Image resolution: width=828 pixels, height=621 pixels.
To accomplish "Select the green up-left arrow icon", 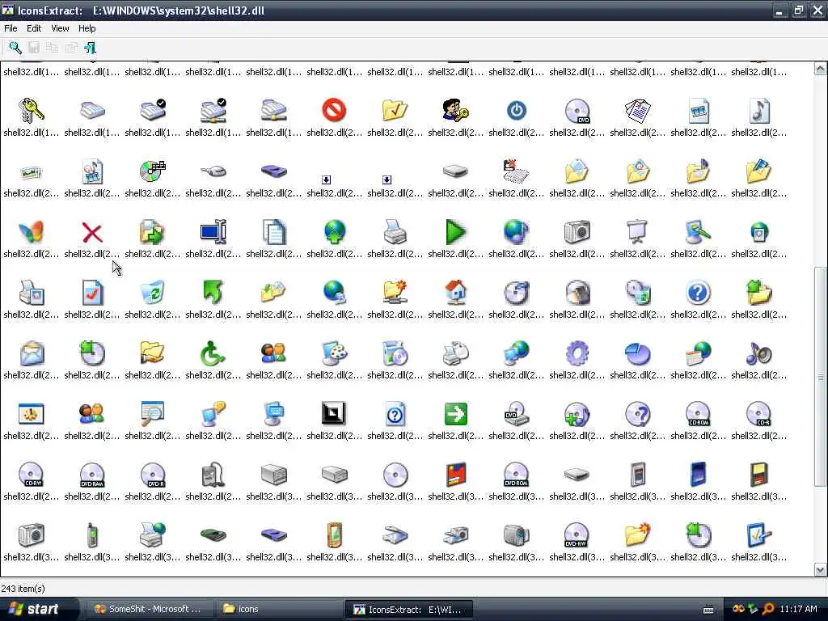I will (x=213, y=293).
